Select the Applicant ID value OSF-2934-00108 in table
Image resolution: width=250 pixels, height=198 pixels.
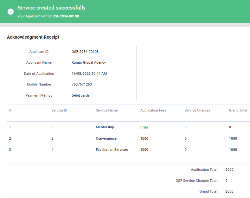85,52
